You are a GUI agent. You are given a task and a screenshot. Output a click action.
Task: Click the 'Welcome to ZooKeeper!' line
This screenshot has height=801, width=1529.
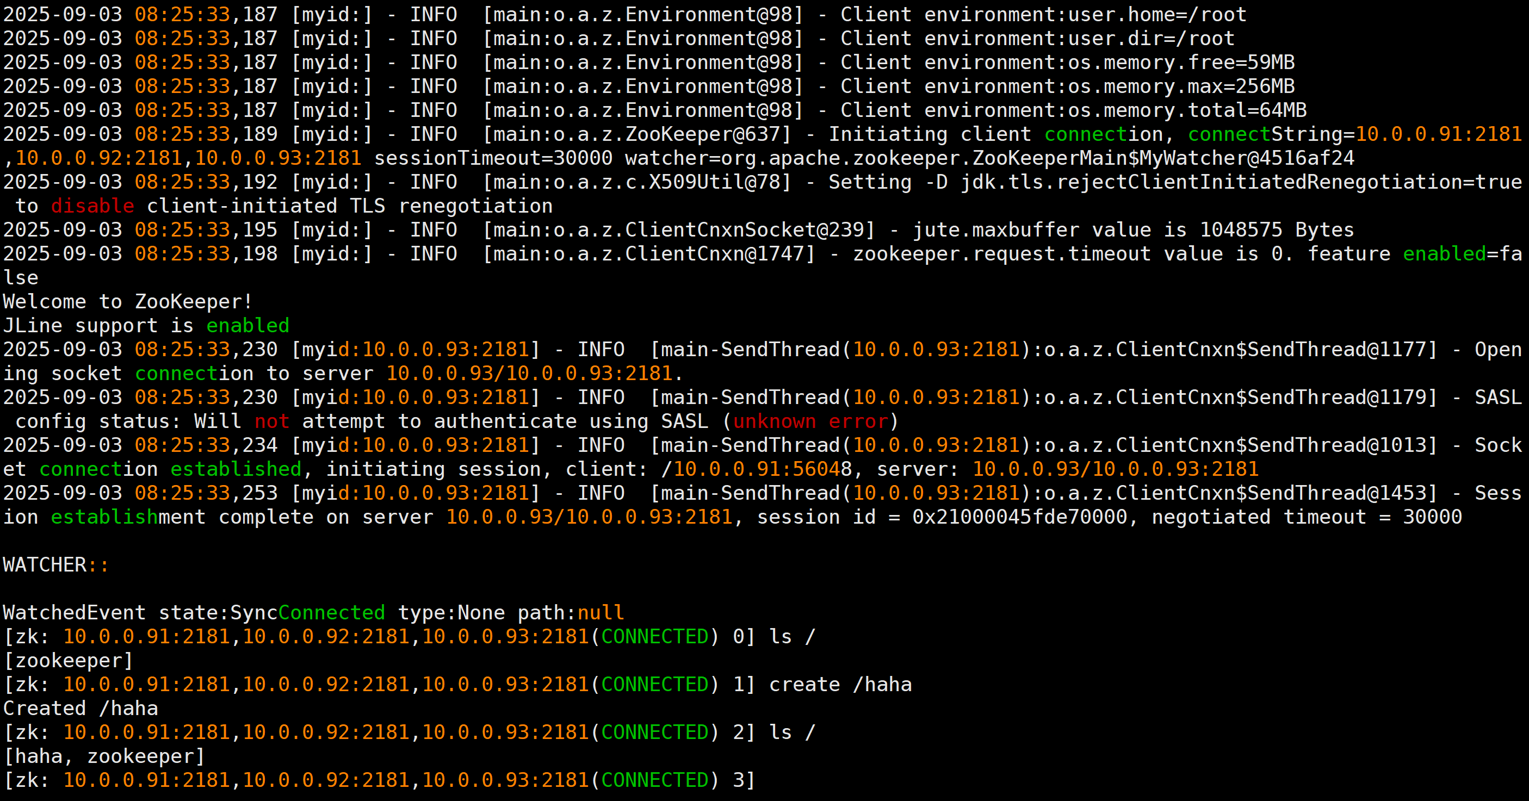point(128,301)
